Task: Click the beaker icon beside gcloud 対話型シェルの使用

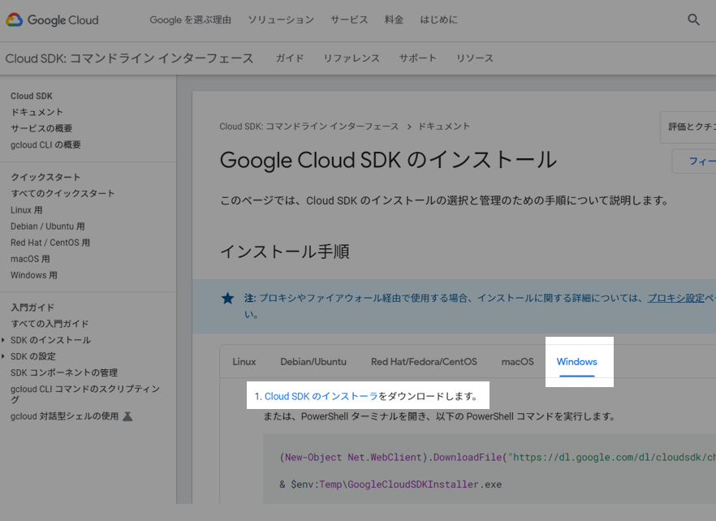Action: 128,416
